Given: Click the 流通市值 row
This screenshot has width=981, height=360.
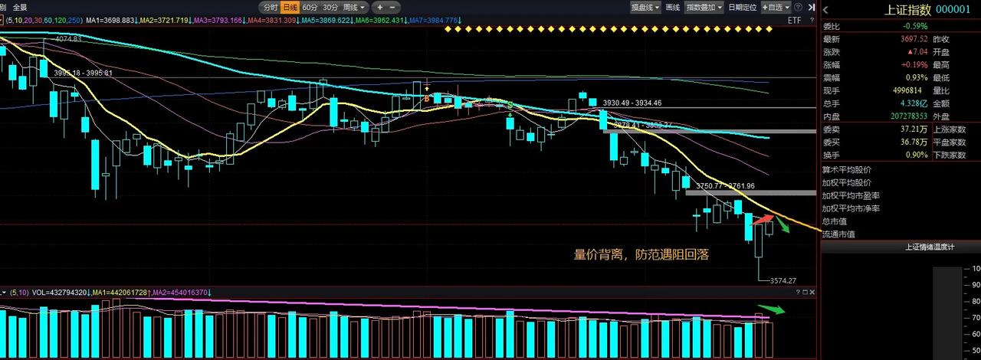Looking at the screenshot, I should pos(838,234).
